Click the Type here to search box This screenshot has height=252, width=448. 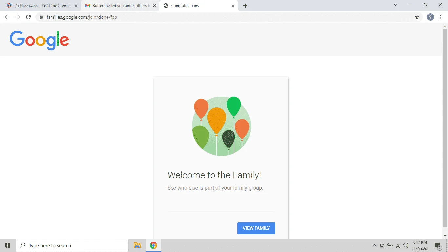[x=72, y=245]
